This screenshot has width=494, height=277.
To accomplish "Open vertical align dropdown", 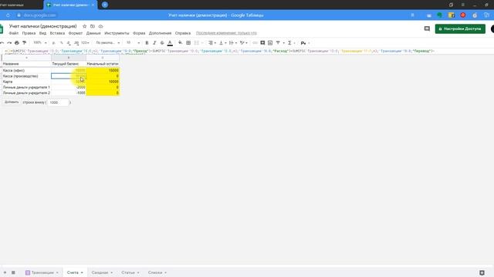I will [222, 43].
